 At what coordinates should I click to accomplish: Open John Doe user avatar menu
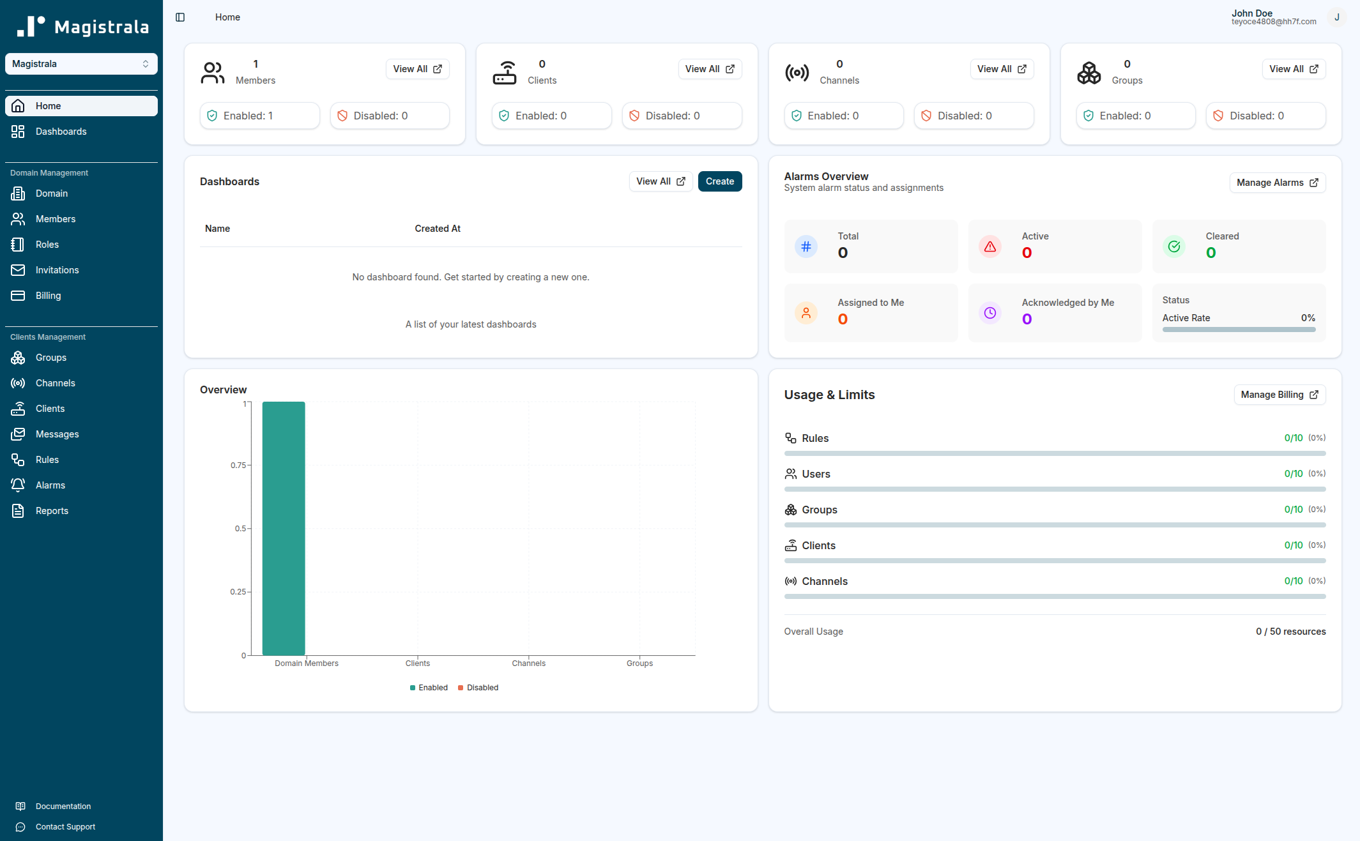pyautogui.click(x=1336, y=17)
